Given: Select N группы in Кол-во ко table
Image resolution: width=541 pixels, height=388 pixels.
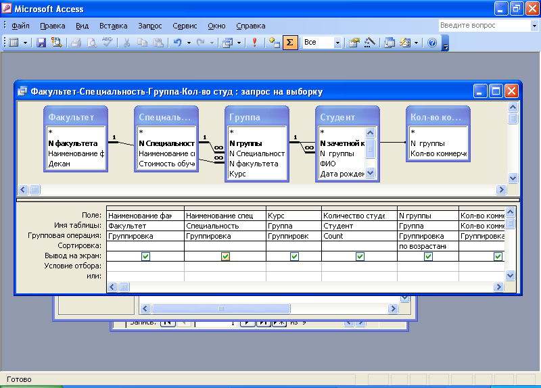Looking at the screenshot, I should click(438, 143).
